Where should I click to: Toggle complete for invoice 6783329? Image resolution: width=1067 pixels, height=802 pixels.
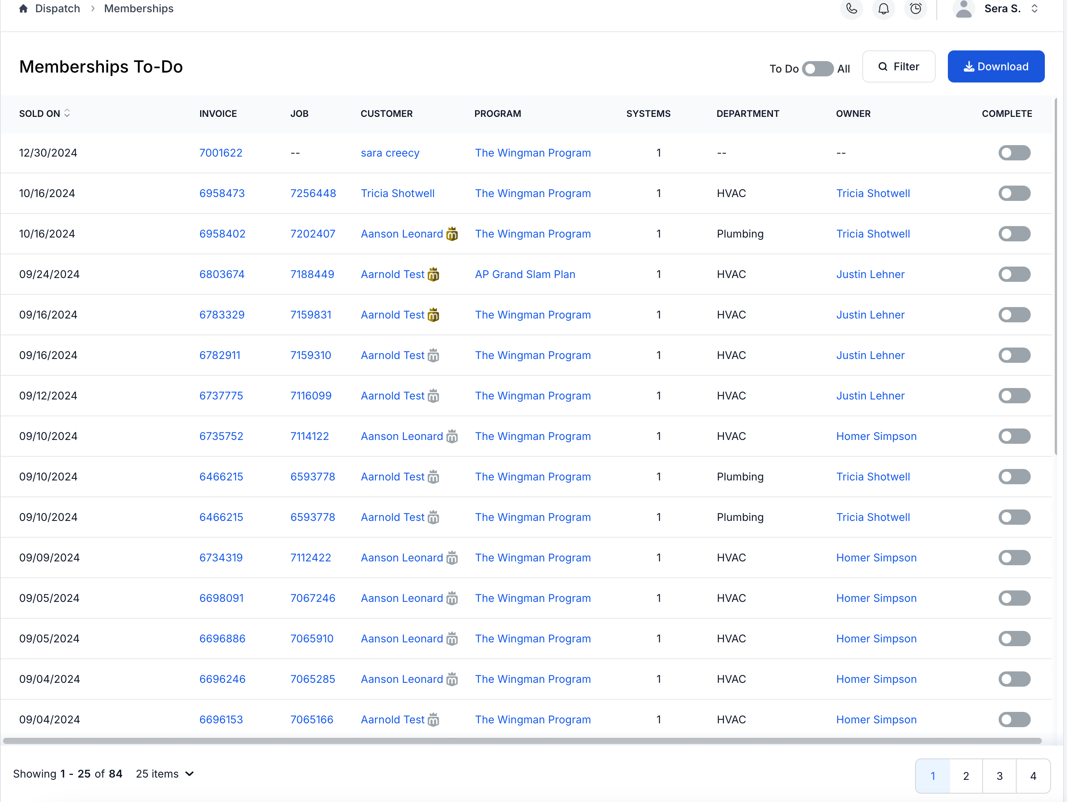[x=1014, y=315]
